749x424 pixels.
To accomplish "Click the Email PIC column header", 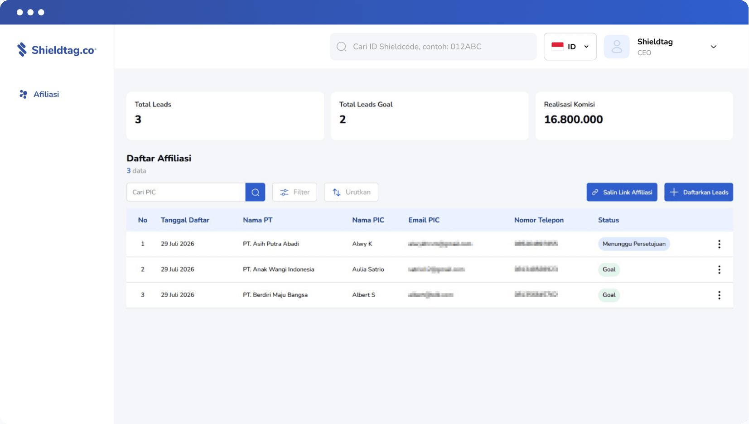I will click(424, 220).
